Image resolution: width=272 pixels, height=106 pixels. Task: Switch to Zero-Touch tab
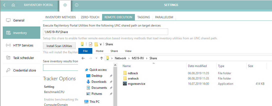[90, 17]
